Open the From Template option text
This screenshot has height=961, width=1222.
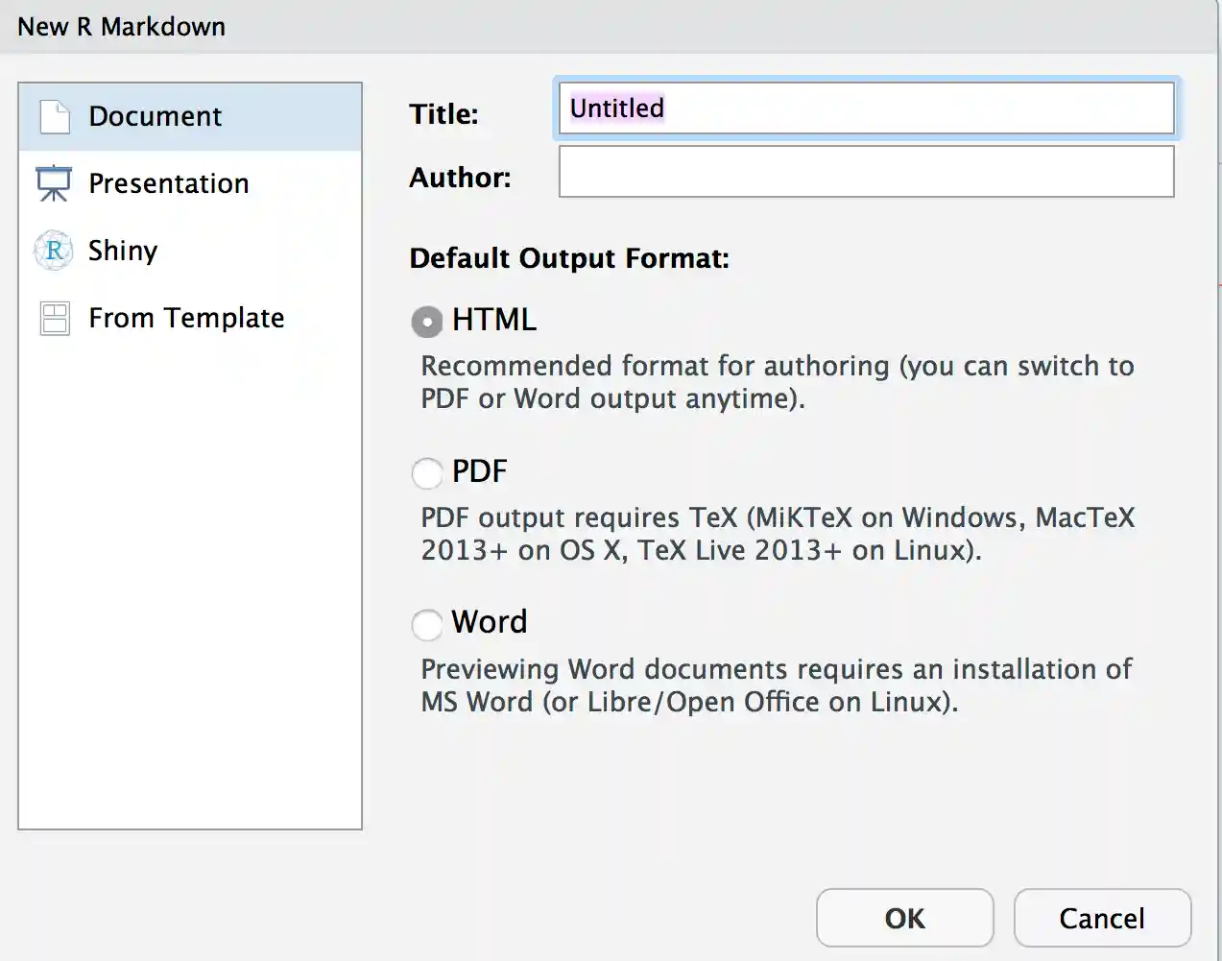tap(186, 318)
